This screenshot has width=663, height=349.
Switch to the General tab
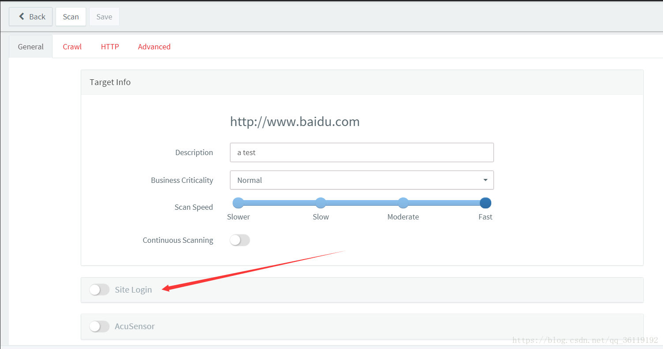coord(30,47)
